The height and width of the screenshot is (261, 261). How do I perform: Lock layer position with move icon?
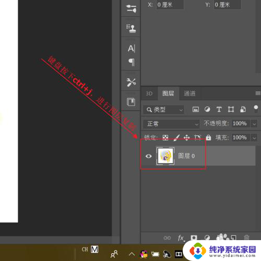(186, 138)
